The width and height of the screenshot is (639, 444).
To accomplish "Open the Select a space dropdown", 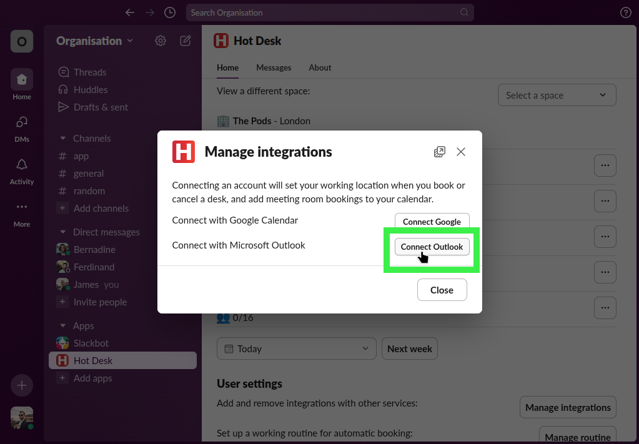I will click(557, 95).
